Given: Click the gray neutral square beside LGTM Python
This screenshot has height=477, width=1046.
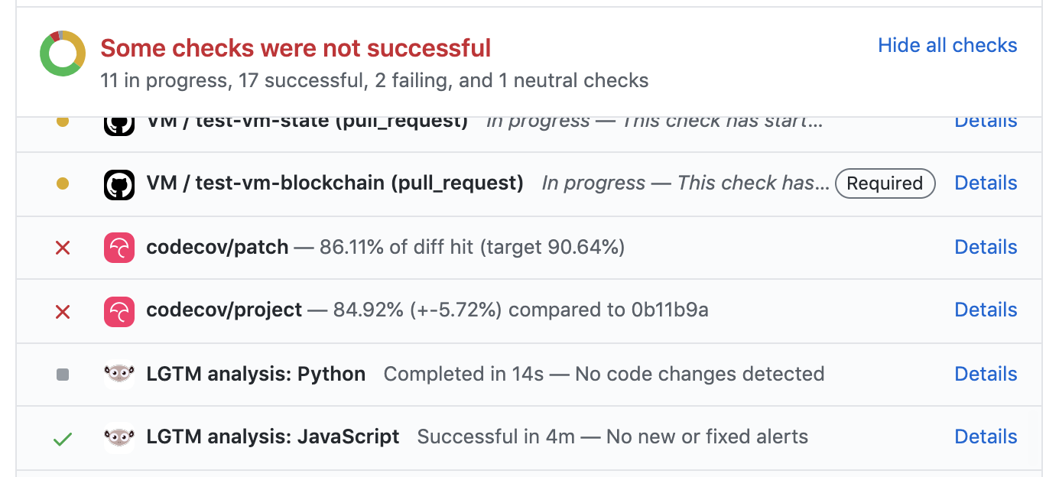Looking at the screenshot, I should point(63,374).
